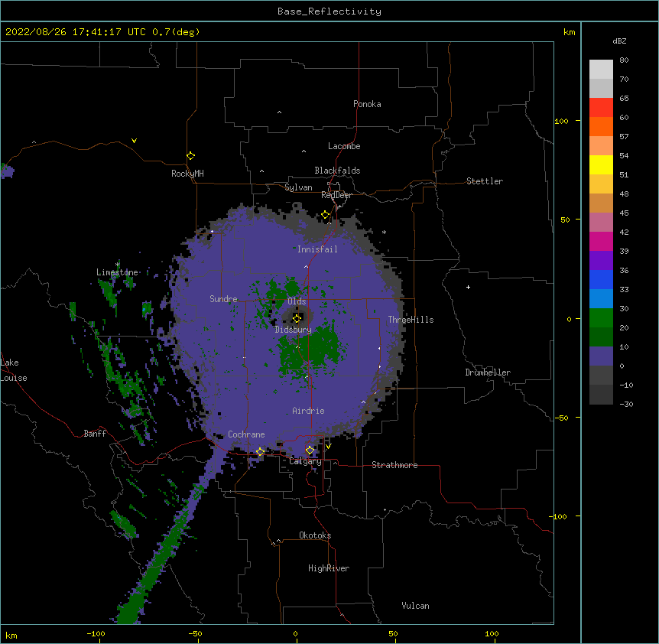Viewport: 659px width, 644px height.
Task: Select the dark orange swatch below red
Action: [x=601, y=126]
